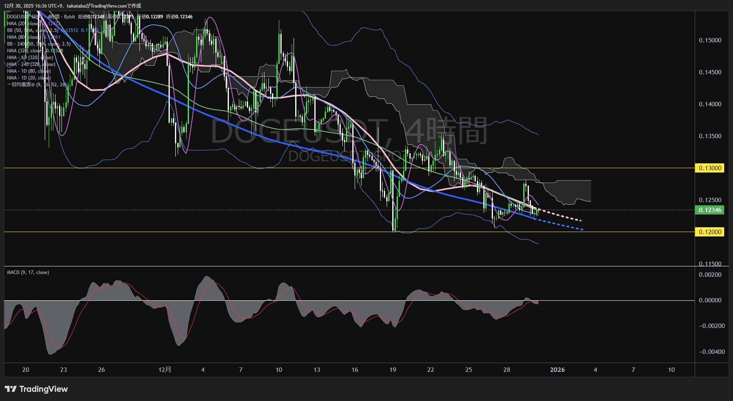The width and height of the screenshot is (733, 401).
Task: Click the BB · 240 indicator legend entry
Action: [38, 44]
